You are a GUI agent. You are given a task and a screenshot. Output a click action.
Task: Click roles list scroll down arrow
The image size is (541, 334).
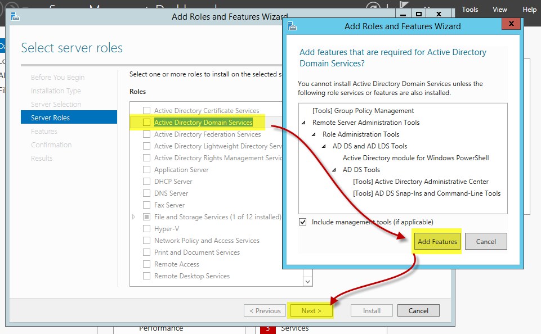coord(308,281)
